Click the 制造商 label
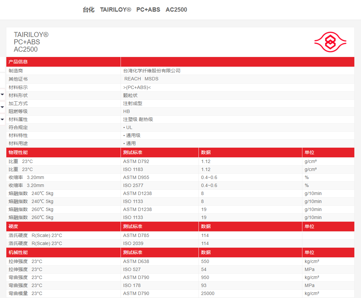 tap(16, 71)
